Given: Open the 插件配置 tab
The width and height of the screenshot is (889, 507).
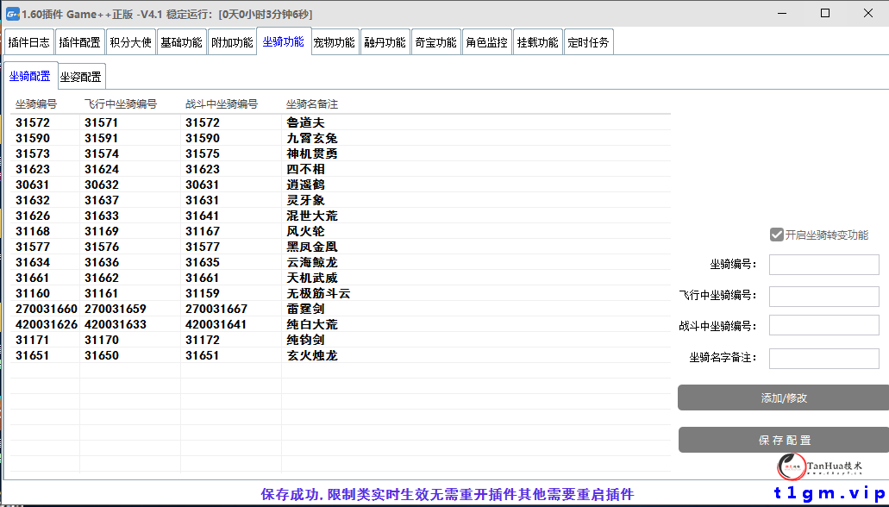Looking at the screenshot, I should tap(81, 41).
